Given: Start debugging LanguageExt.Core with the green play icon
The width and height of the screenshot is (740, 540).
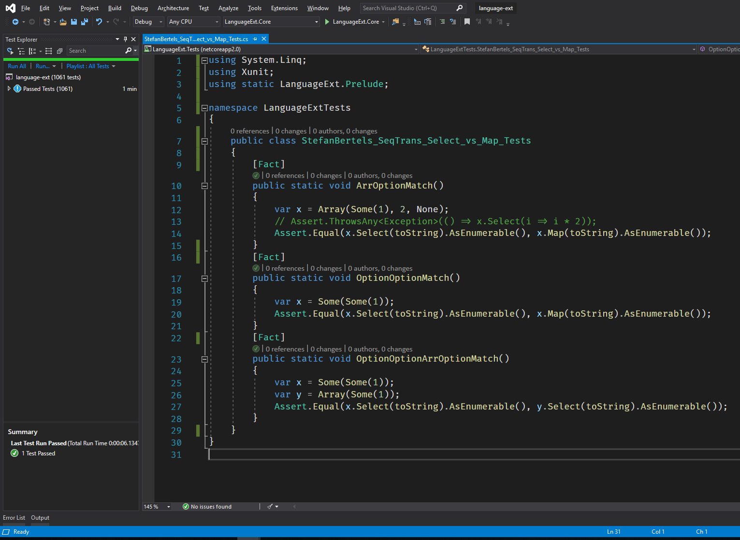Looking at the screenshot, I should [327, 22].
